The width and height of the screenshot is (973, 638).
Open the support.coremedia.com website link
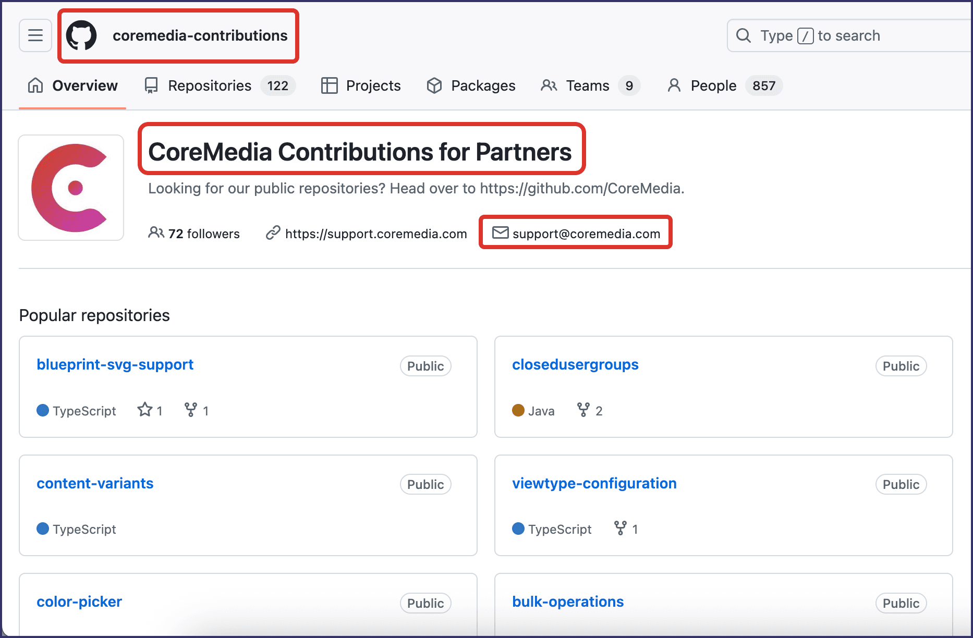375,234
